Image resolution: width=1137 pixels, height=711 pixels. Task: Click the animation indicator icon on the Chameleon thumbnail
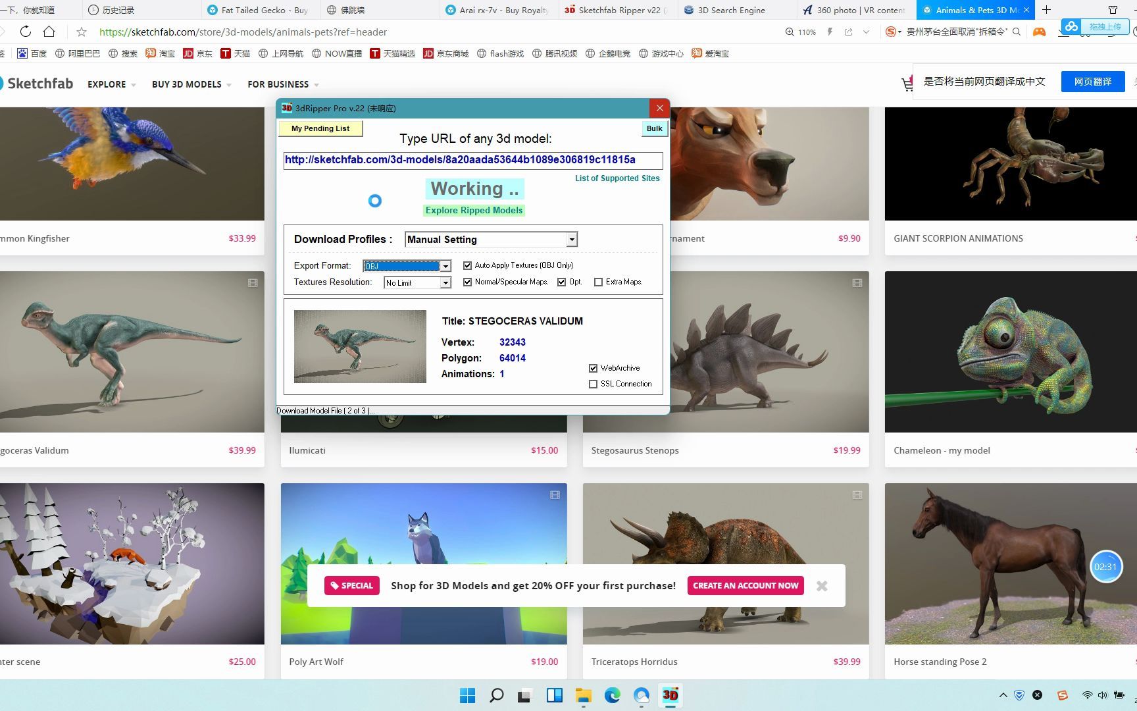point(857,282)
